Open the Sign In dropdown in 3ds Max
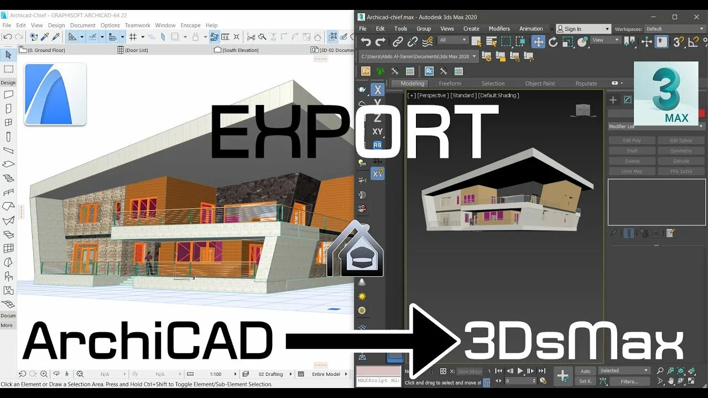The height and width of the screenshot is (398, 708). (x=584, y=29)
